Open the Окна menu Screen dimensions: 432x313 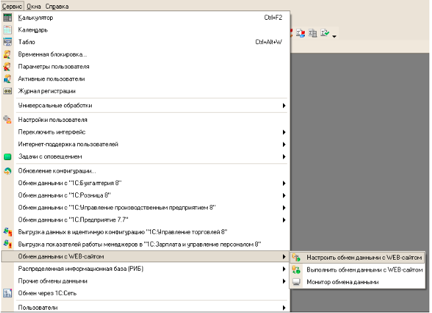click(34, 6)
